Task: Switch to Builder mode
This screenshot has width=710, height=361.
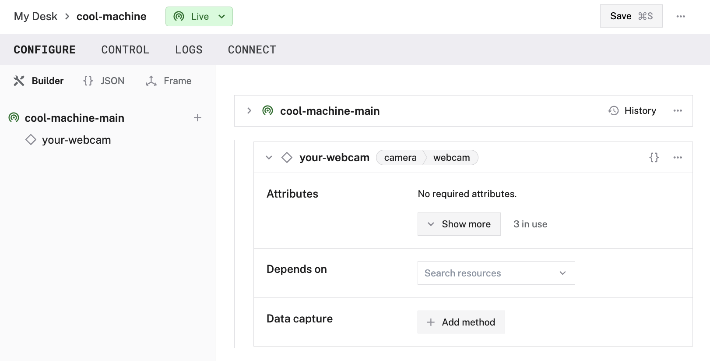Action: (39, 81)
